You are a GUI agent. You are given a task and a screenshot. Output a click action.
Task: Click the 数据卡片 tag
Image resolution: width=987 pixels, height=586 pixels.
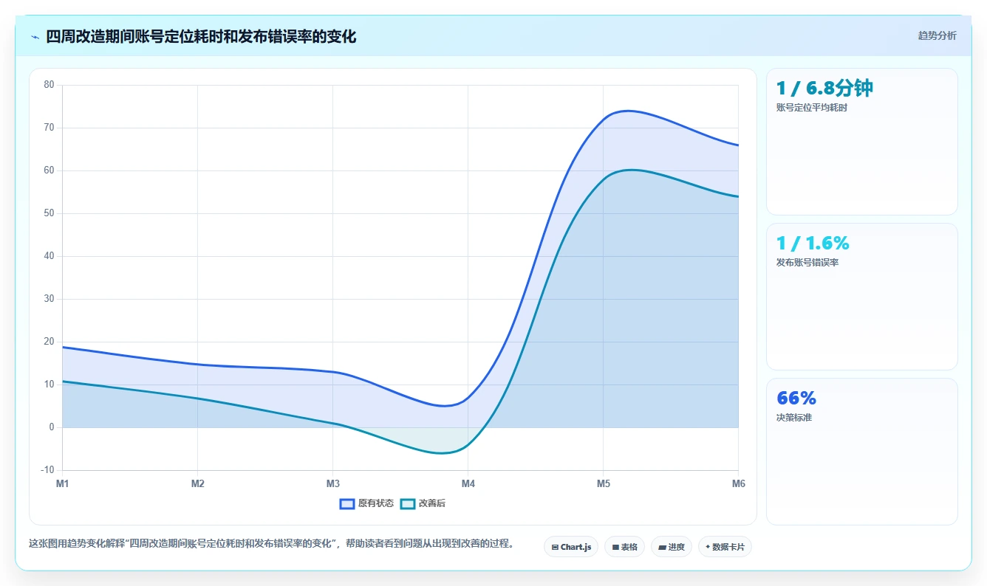pos(725,547)
